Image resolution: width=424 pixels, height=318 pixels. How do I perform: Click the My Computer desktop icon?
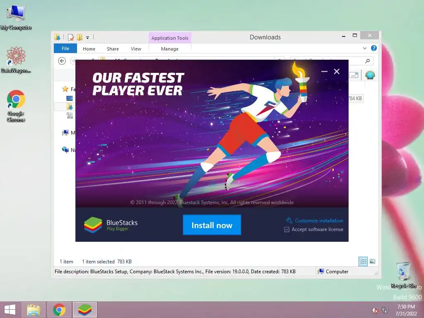[16, 17]
